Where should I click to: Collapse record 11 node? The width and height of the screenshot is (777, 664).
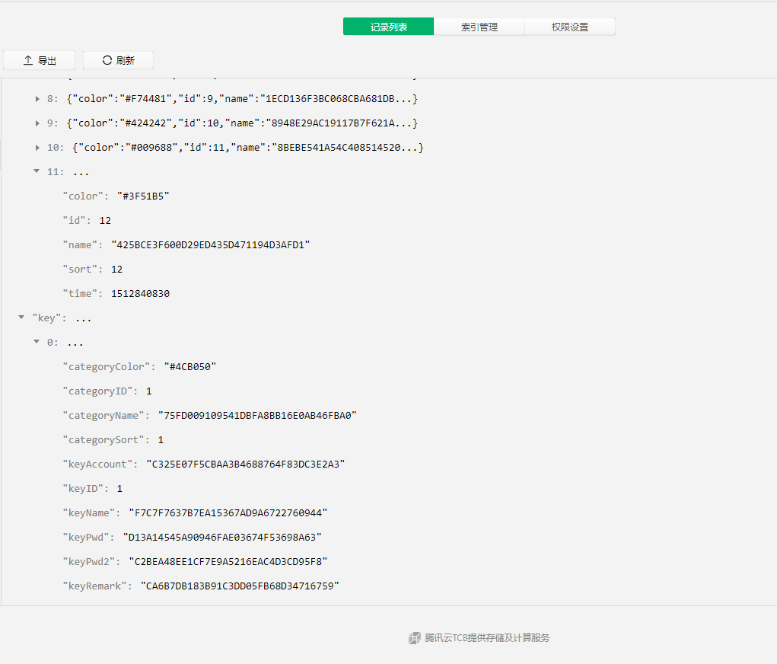click(37, 171)
